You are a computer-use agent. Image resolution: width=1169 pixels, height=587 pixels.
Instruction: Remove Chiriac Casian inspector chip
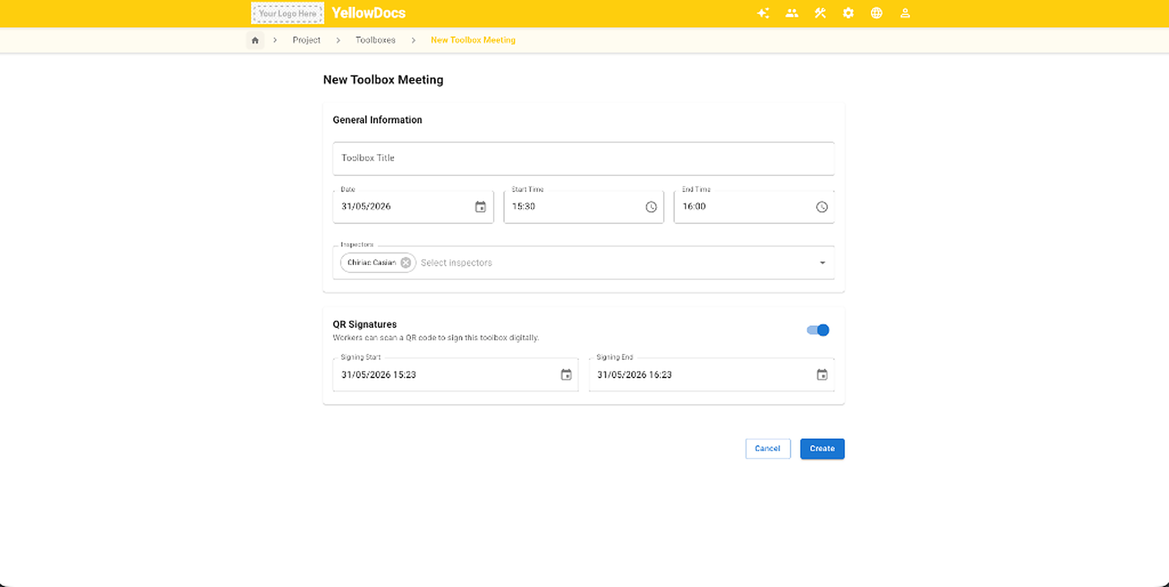point(406,263)
